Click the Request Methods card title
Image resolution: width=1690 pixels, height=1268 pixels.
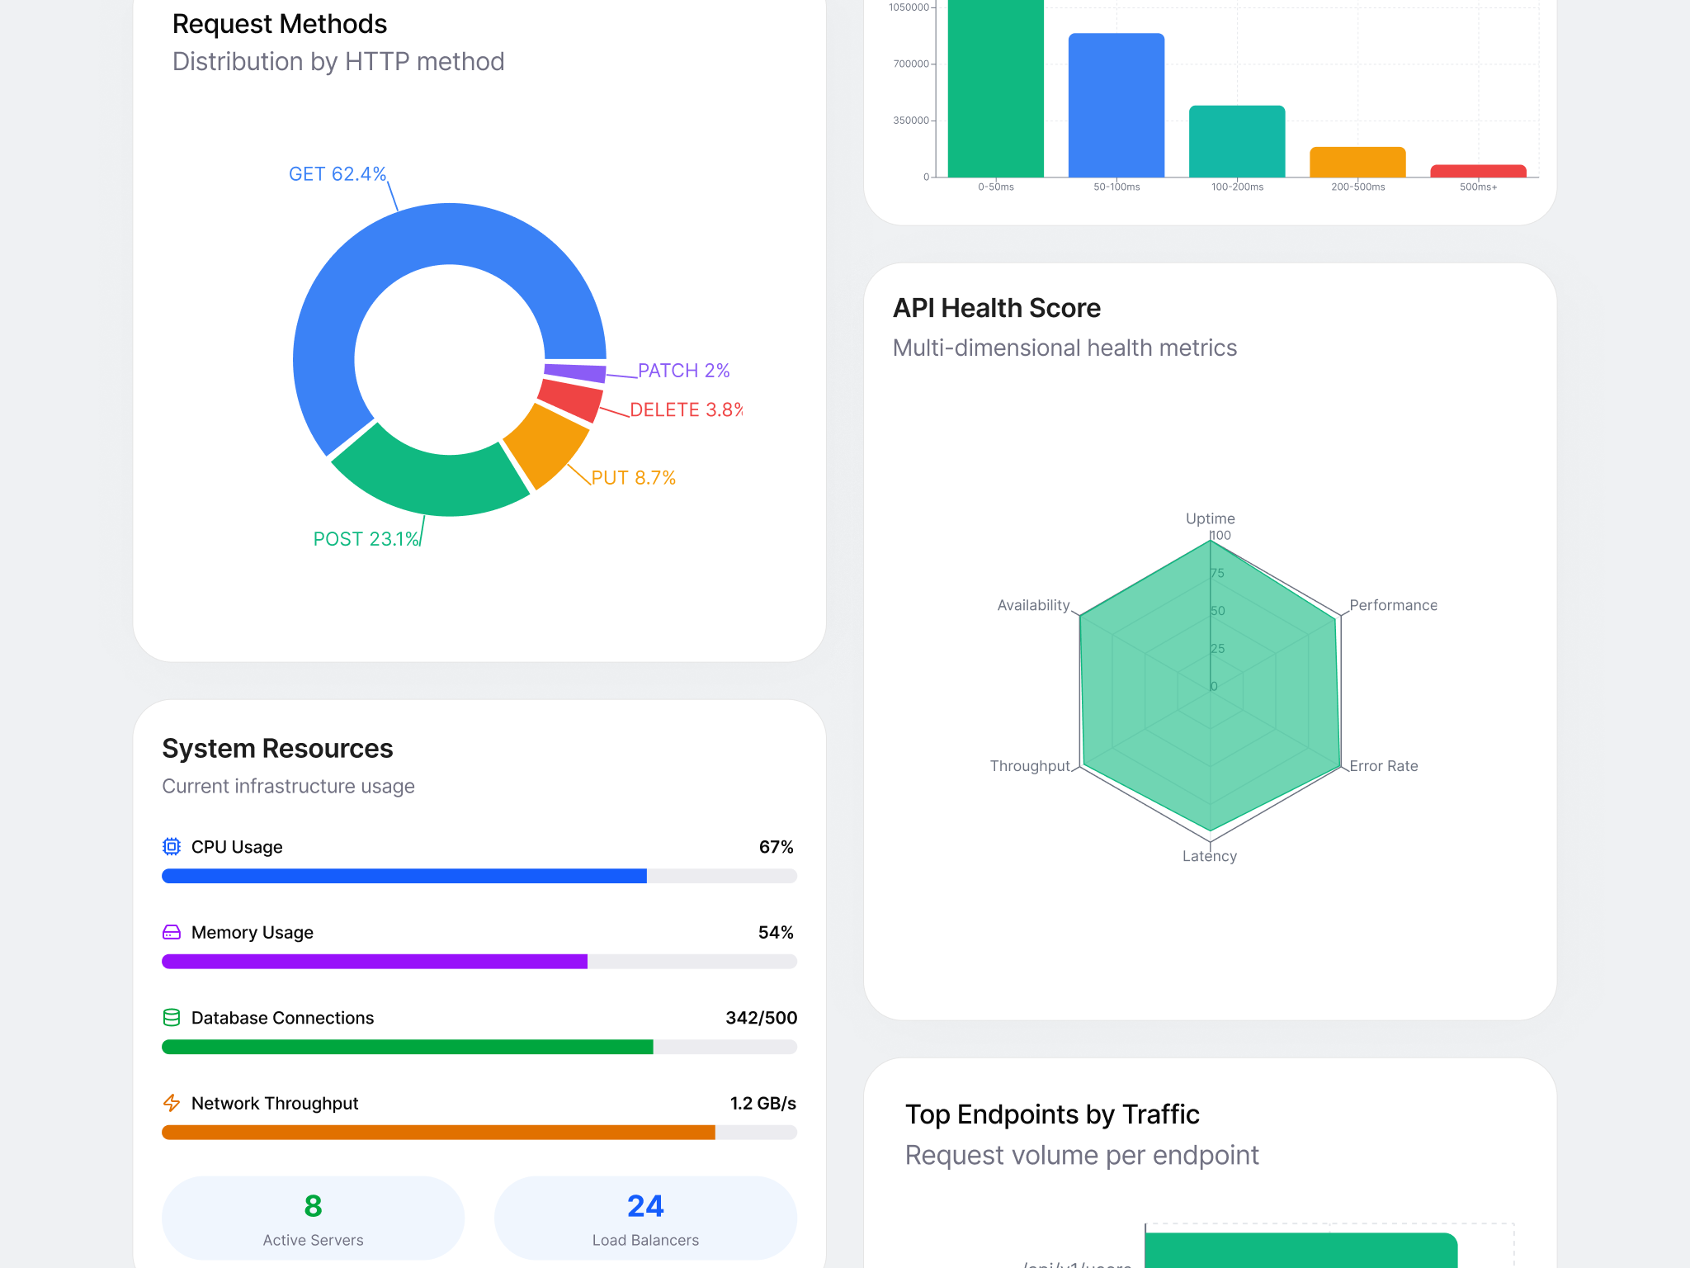(279, 24)
